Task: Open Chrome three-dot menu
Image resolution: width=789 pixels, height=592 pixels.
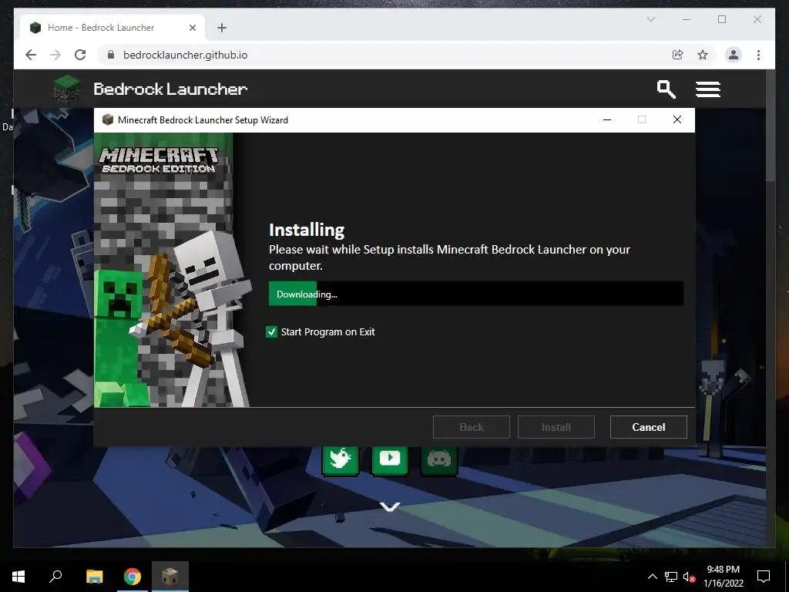Action: 758,55
